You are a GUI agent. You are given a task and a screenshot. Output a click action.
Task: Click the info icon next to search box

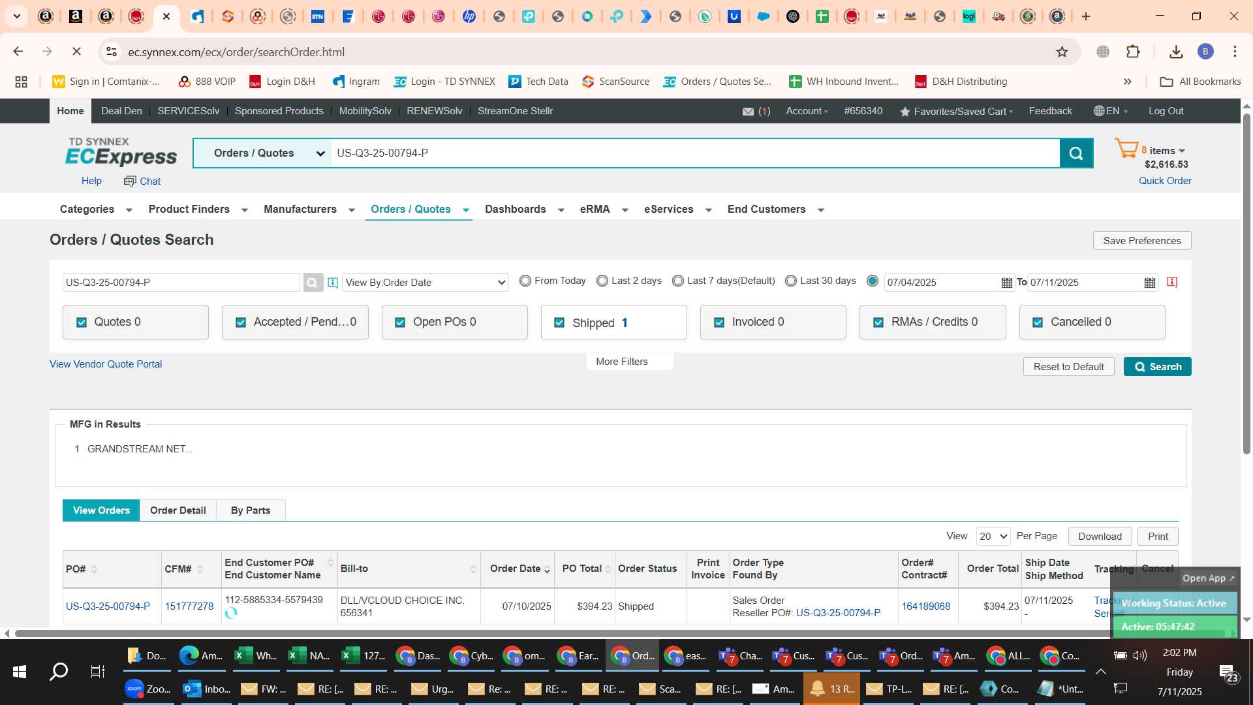click(x=333, y=283)
